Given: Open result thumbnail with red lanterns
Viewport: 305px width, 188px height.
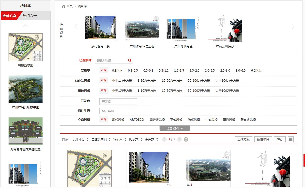Looking at the screenshot, I should 268,169.
